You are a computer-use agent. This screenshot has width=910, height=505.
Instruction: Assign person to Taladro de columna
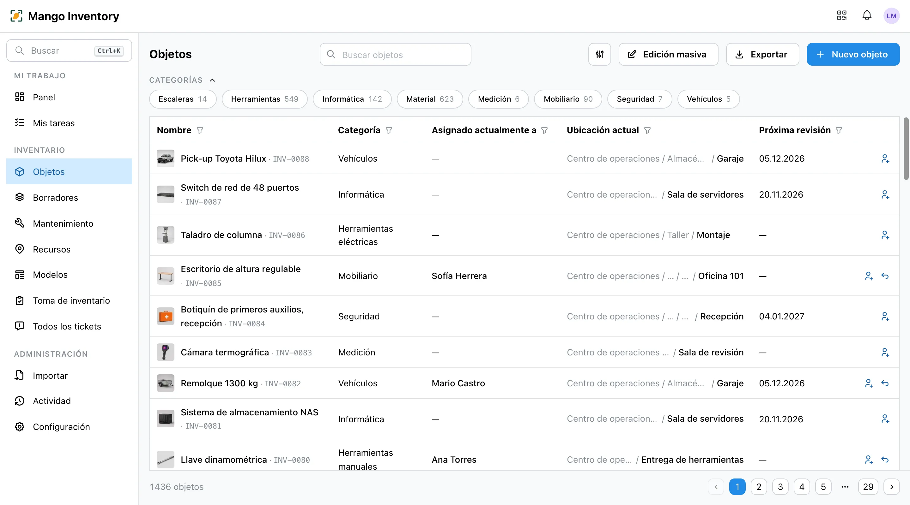point(885,235)
